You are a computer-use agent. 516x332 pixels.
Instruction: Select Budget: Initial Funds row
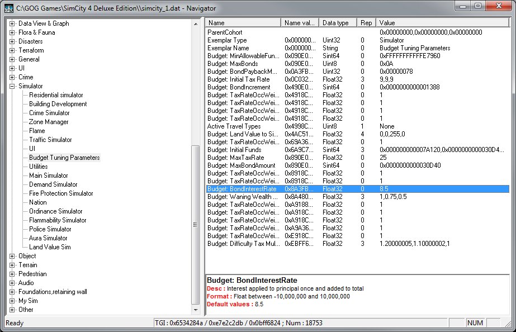357,150
